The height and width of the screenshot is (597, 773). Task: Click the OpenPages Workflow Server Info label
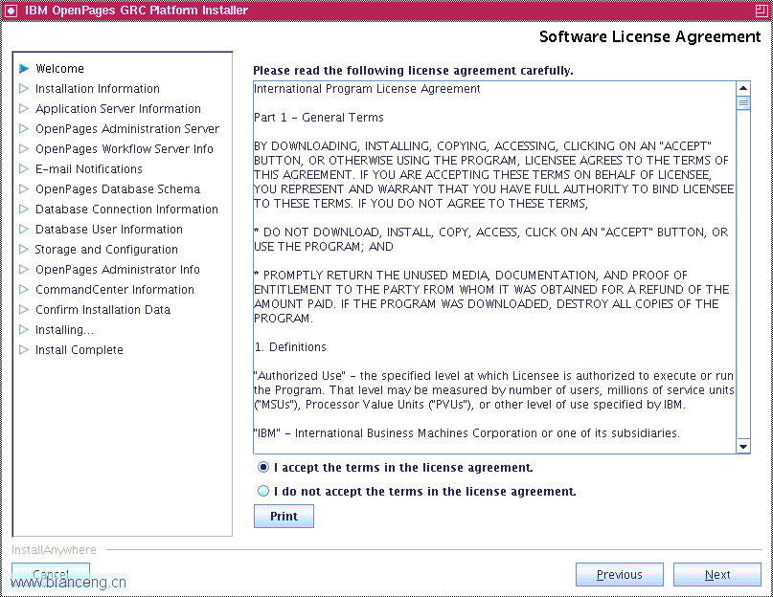pyautogui.click(x=125, y=148)
